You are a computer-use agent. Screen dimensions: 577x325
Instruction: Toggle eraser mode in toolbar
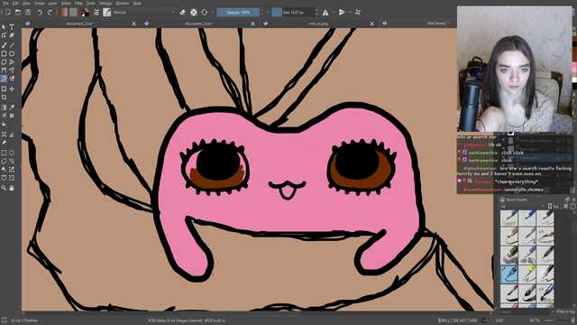point(182,12)
